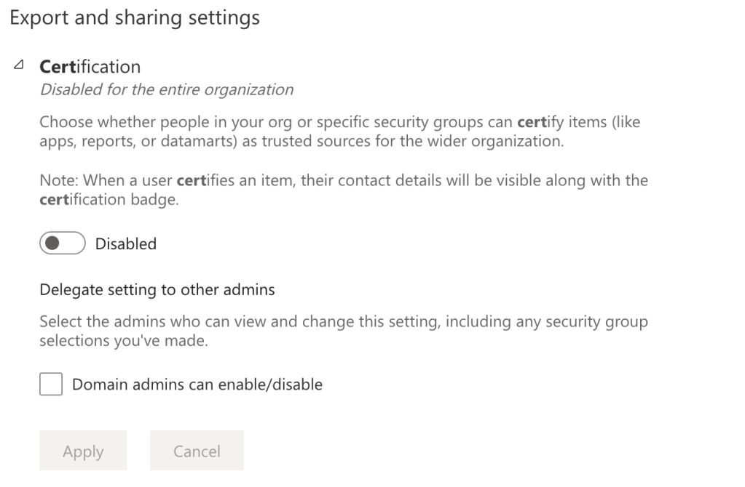Click the dark knob of the certification switch
745x487 pixels.
(52, 244)
